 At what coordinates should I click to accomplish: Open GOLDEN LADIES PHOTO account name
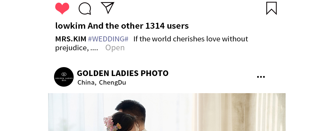[123, 73]
